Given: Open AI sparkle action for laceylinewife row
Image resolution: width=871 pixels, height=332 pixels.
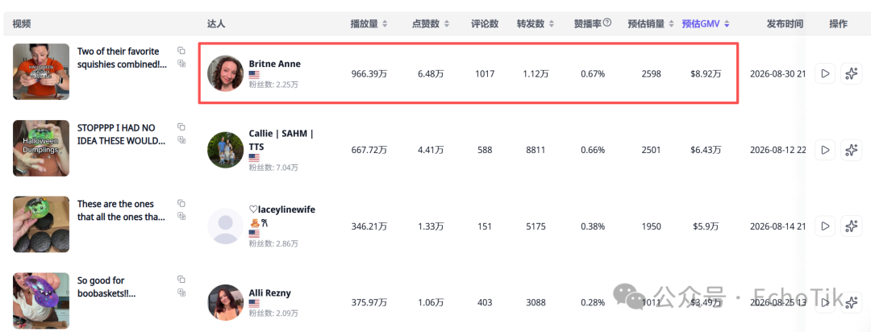Looking at the screenshot, I should tap(851, 226).
